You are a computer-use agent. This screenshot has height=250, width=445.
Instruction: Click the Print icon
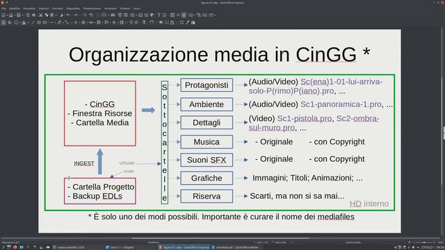(x=33, y=15)
